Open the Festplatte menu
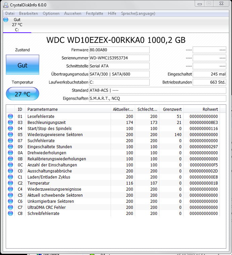 click(x=94, y=13)
